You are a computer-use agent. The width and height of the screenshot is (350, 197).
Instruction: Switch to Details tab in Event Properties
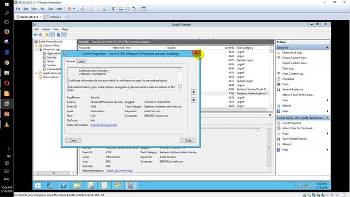(x=81, y=62)
